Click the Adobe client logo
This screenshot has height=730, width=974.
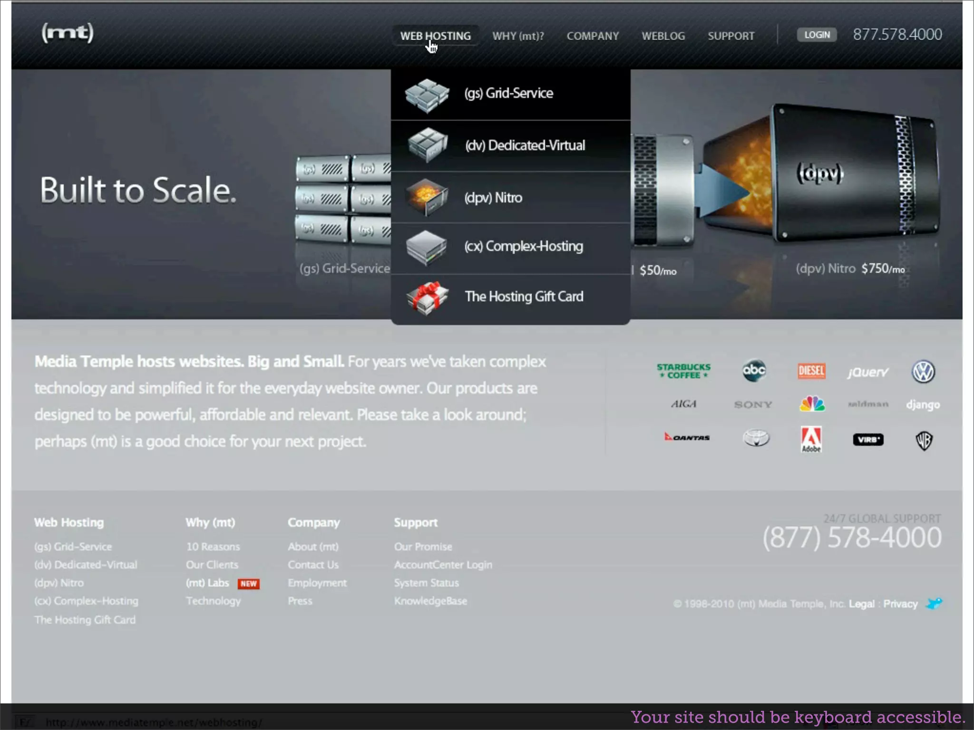coord(811,440)
